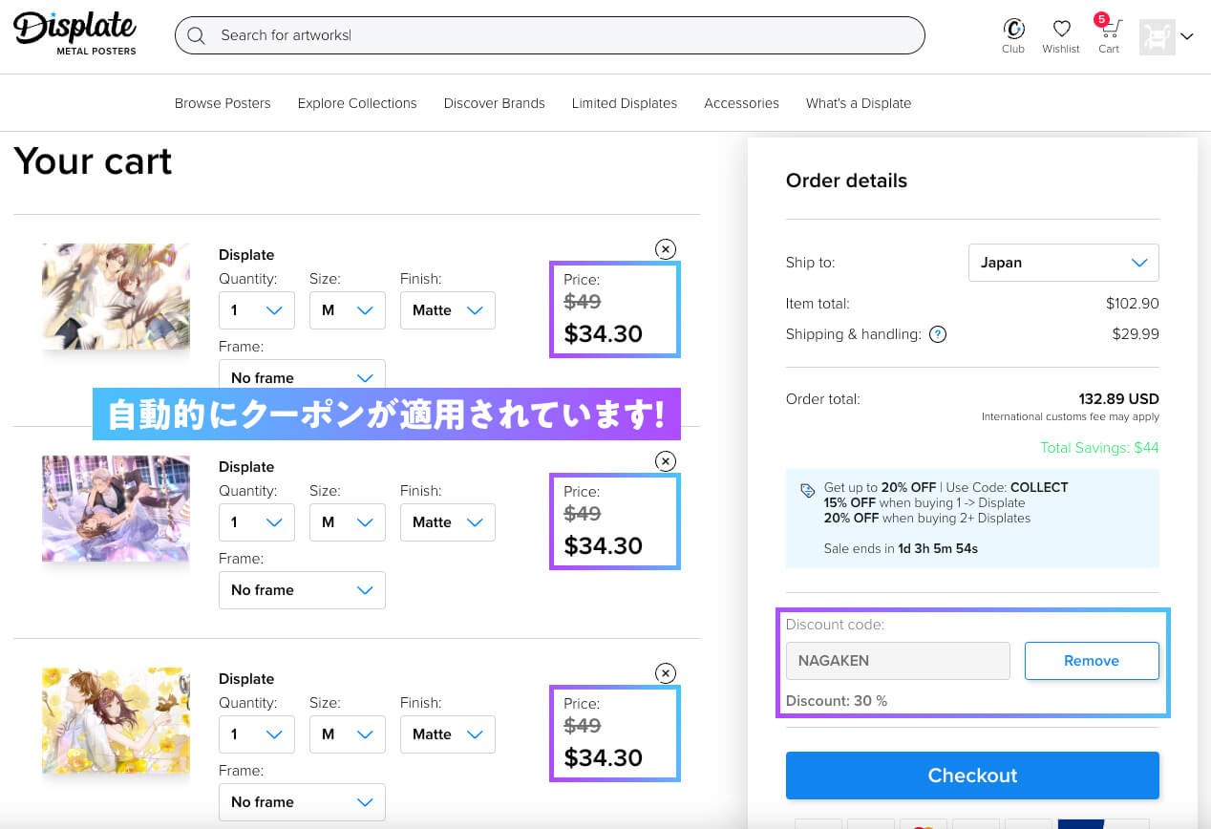Open Ship to Japan country dropdown
This screenshot has width=1211, height=829.
click(x=1064, y=263)
